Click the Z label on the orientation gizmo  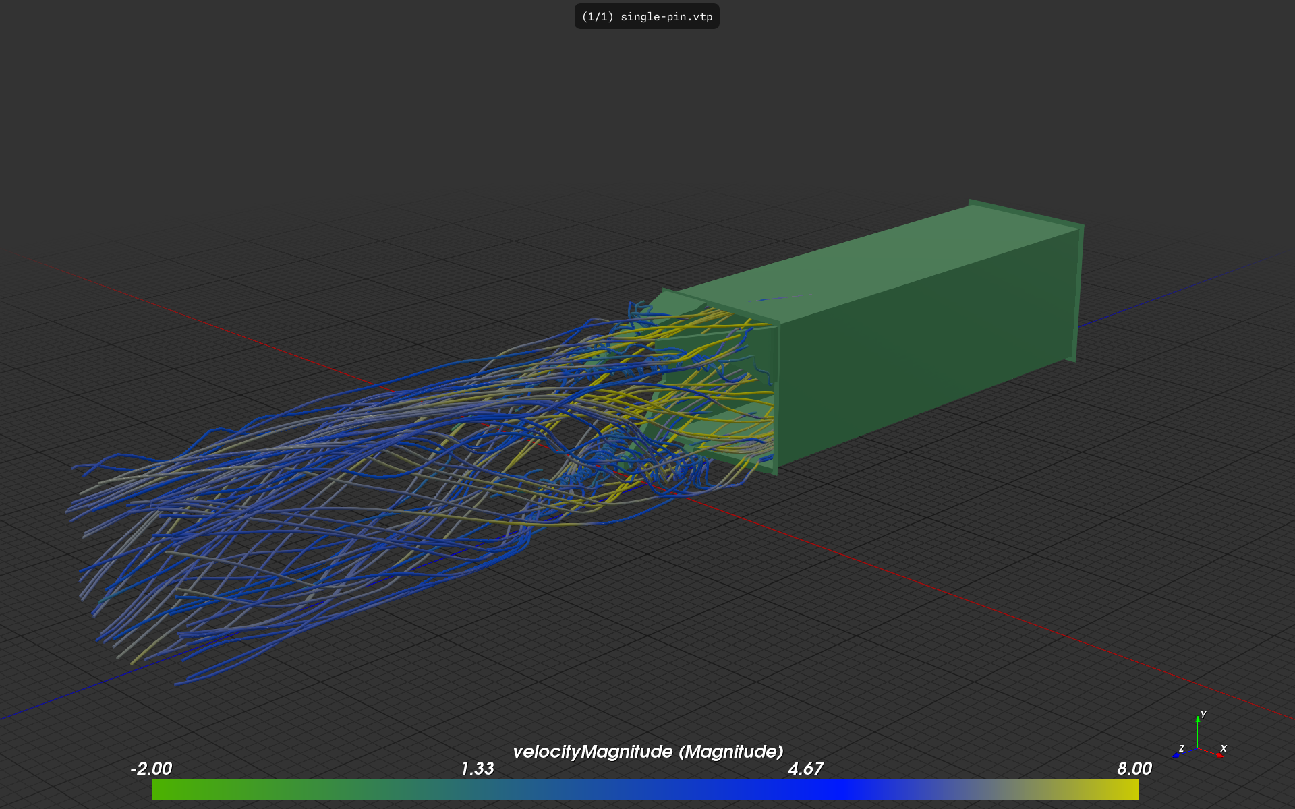pos(1181,748)
